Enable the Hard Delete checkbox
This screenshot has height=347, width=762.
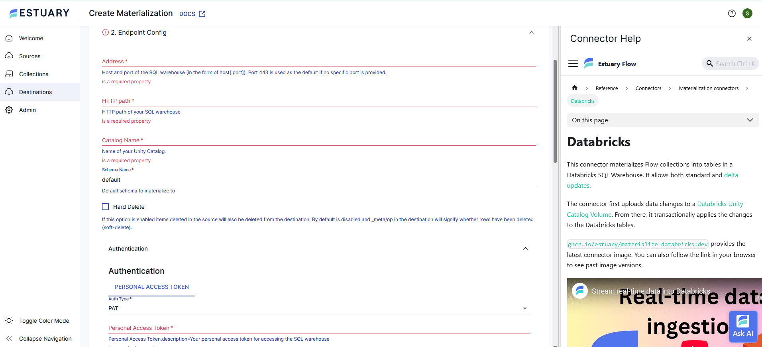(x=106, y=207)
